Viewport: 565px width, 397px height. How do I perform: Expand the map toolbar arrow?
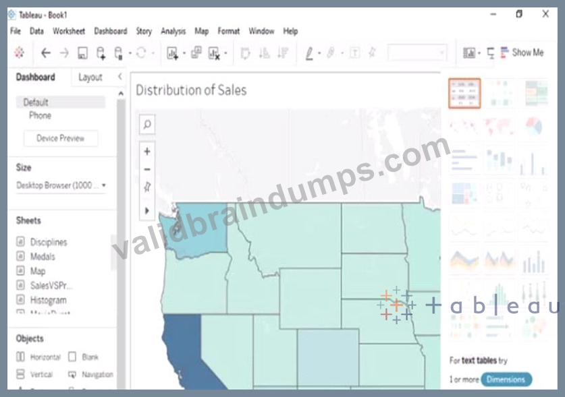click(147, 210)
